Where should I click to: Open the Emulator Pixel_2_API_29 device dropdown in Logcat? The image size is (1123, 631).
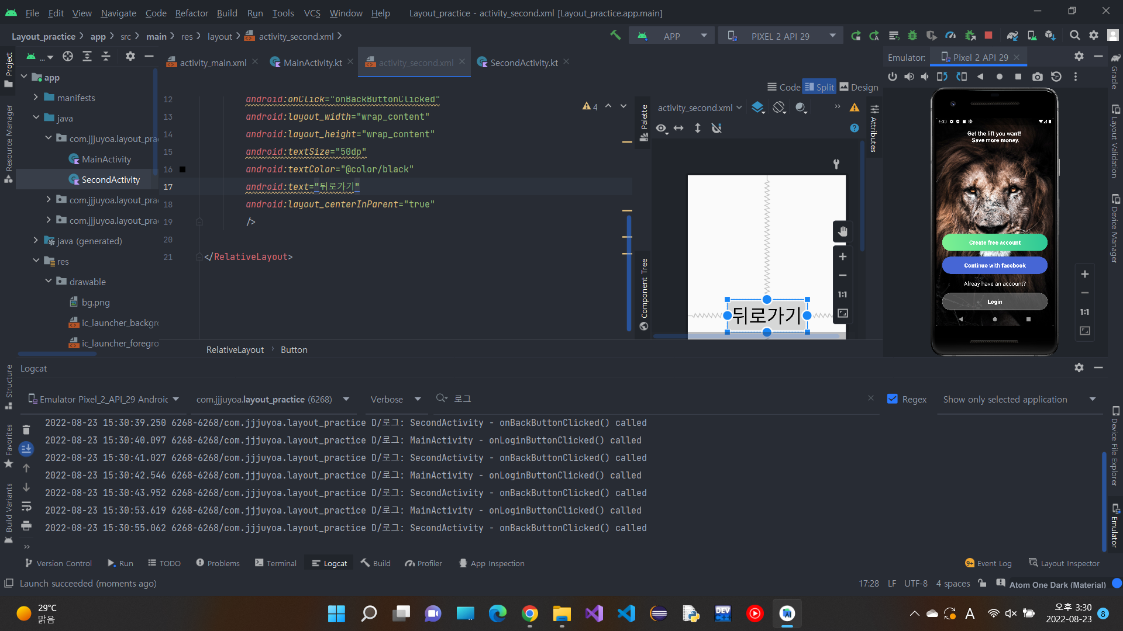coord(104,399)
